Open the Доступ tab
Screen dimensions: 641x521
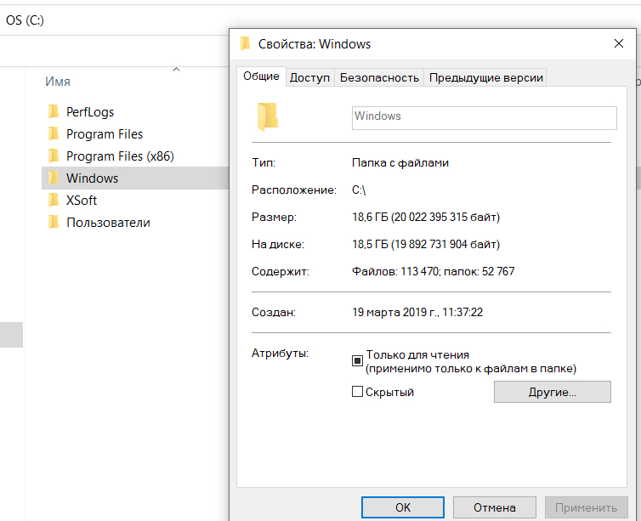[309, 77]
